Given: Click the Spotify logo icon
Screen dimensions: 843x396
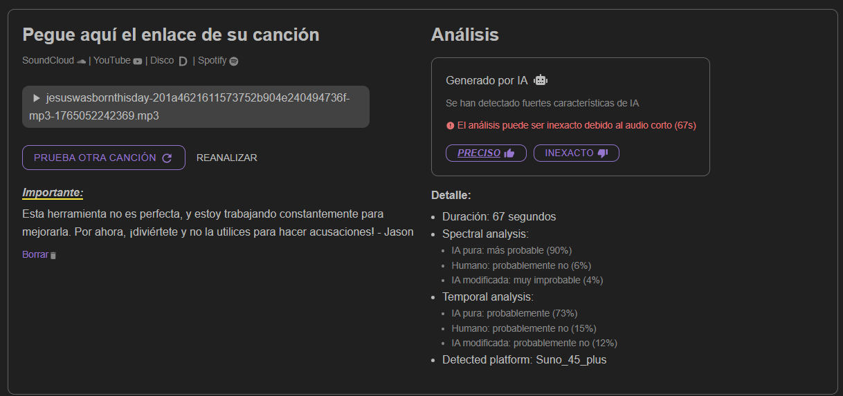Looking at the screenshot, I should coord(234,61).
